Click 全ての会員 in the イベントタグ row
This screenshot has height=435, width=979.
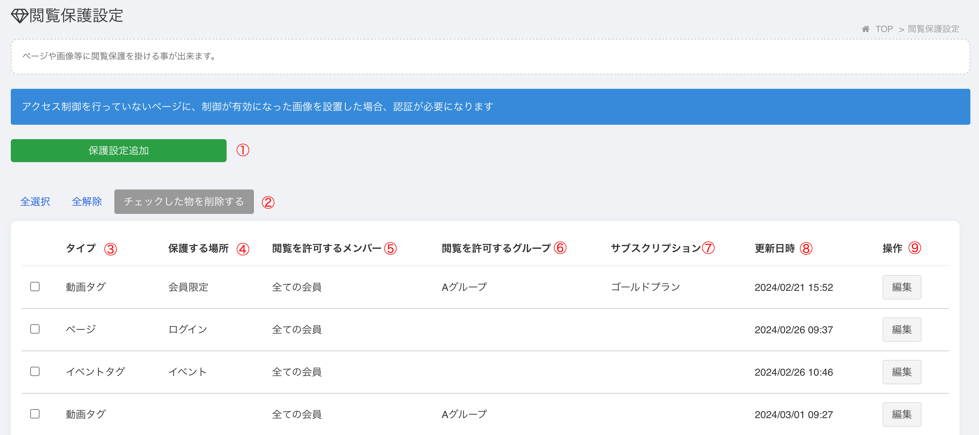tap(297, 372)
